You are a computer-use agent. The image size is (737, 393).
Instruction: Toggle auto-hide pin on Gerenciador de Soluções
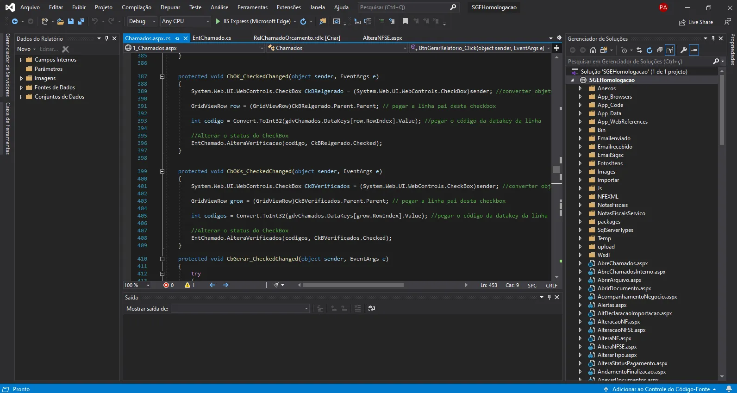(x=713, y=38)
